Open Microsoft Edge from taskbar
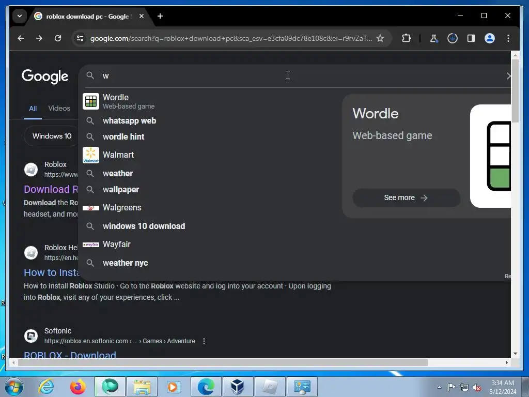 (x=206, y=387)
